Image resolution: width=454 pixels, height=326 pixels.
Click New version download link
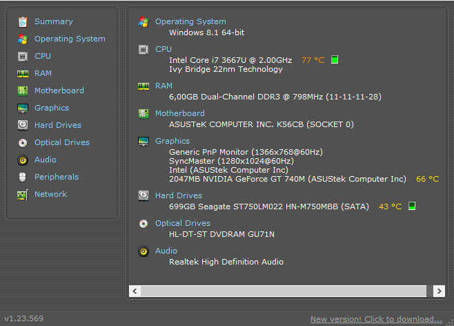point(376,319)
